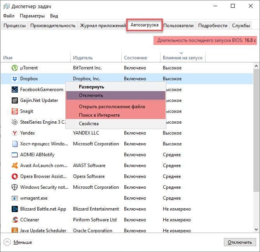The width and height of the screenshot is (260, 252).
Task: Click the Gaijin.Net Updater icon
Action: [x=15, y=100]
